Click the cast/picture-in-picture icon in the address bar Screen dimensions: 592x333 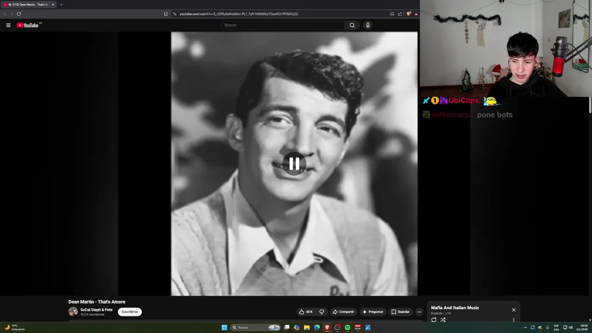[392, 14]
